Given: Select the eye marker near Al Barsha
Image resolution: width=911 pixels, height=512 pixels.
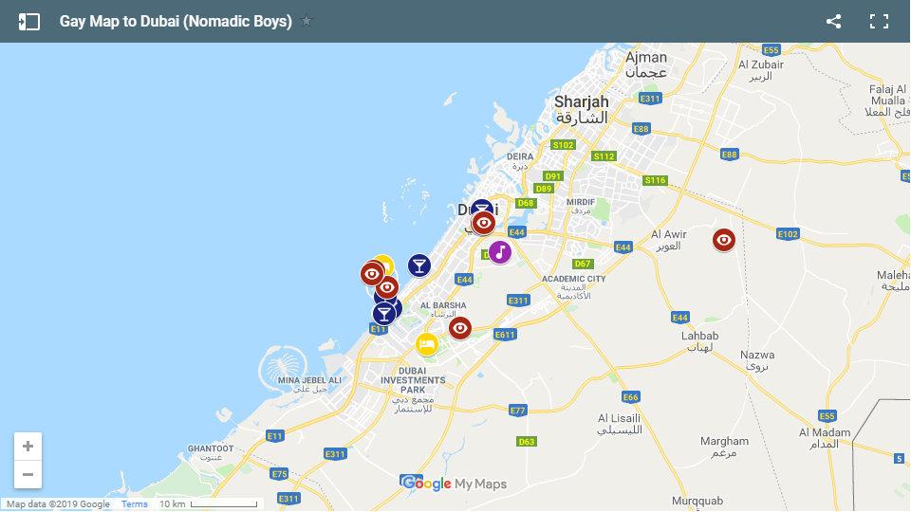Looking at the screenshot, I should point(460,329).
